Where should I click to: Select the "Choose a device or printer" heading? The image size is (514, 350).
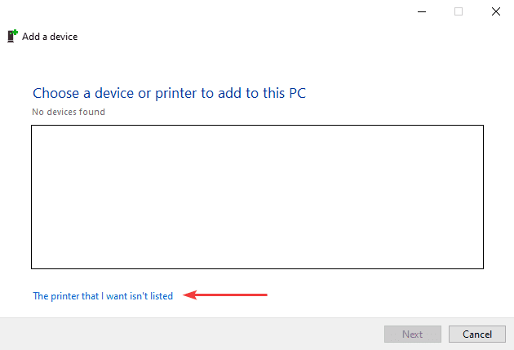tap(169, 93)
